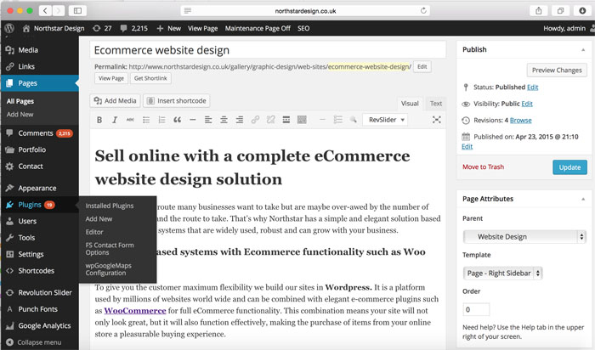Go back in Safari
Screen dimensions: 595x350
(x=45, y=10)
